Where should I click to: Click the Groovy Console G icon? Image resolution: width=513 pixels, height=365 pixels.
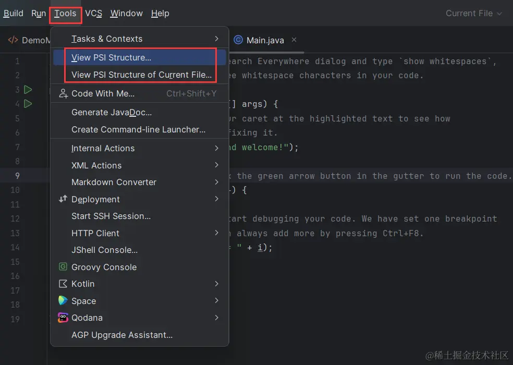pos(63,266)
